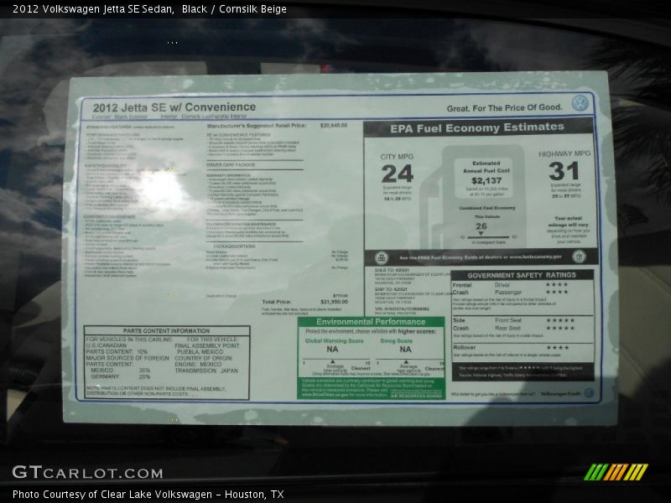This screenshot has height=503, width=671.
Task: Click 'PARTS CONTENT INFORMATION' header
Action: [x=166, y=330]
